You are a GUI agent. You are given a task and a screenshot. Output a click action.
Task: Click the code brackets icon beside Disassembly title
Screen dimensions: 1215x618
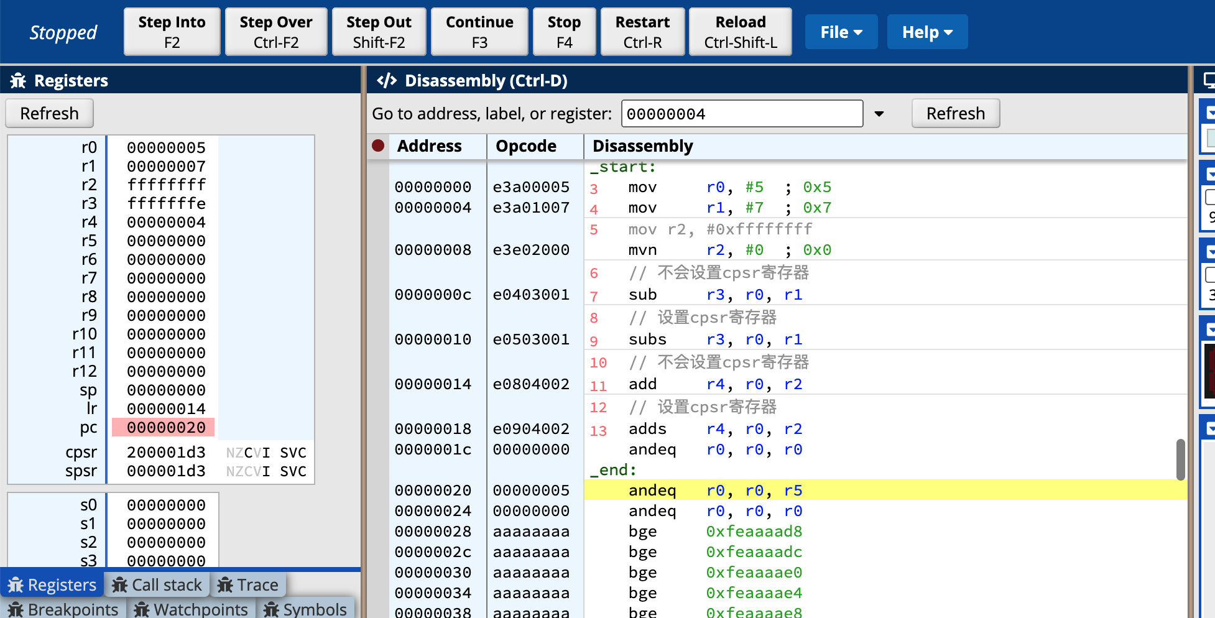[x=387, y=81]
